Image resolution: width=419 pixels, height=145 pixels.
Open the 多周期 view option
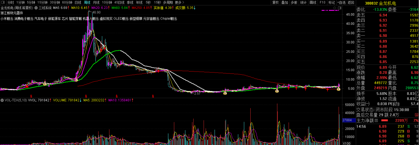click(168, 2)
